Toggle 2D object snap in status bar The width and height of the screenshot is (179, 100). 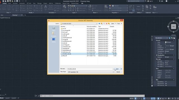pos(154,98)
